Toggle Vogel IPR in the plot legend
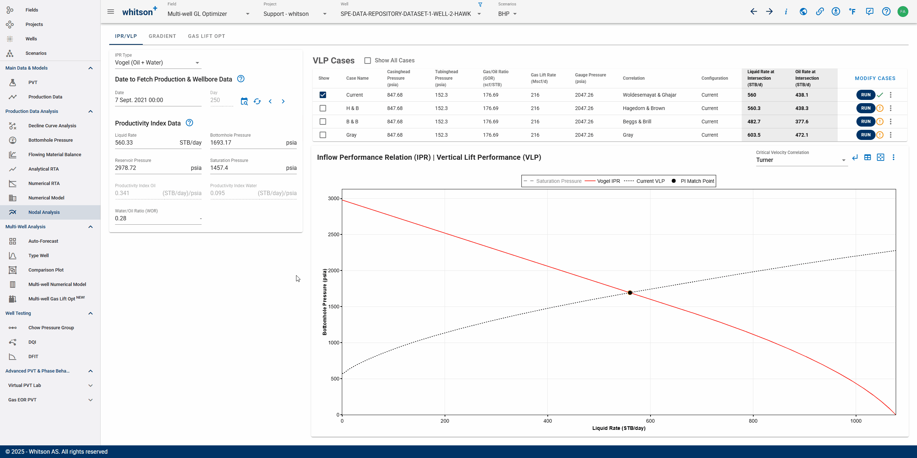The height and width of the screenshot is (458, 917). click(x=603, y=181)
